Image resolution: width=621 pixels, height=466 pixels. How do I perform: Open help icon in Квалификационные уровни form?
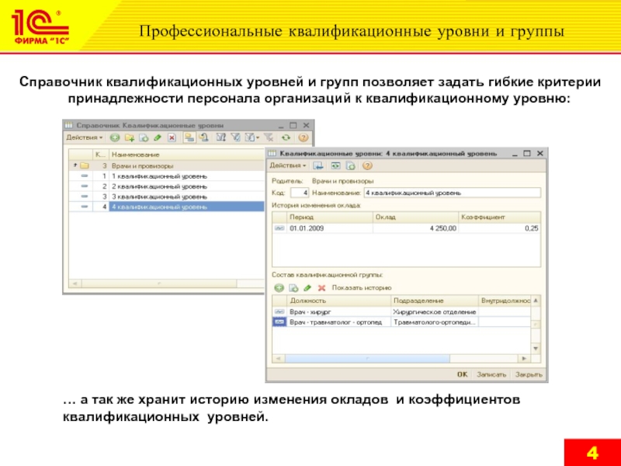point(367,166)
